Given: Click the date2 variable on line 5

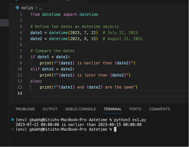Looking at the screenshot, I should (36, 39).
